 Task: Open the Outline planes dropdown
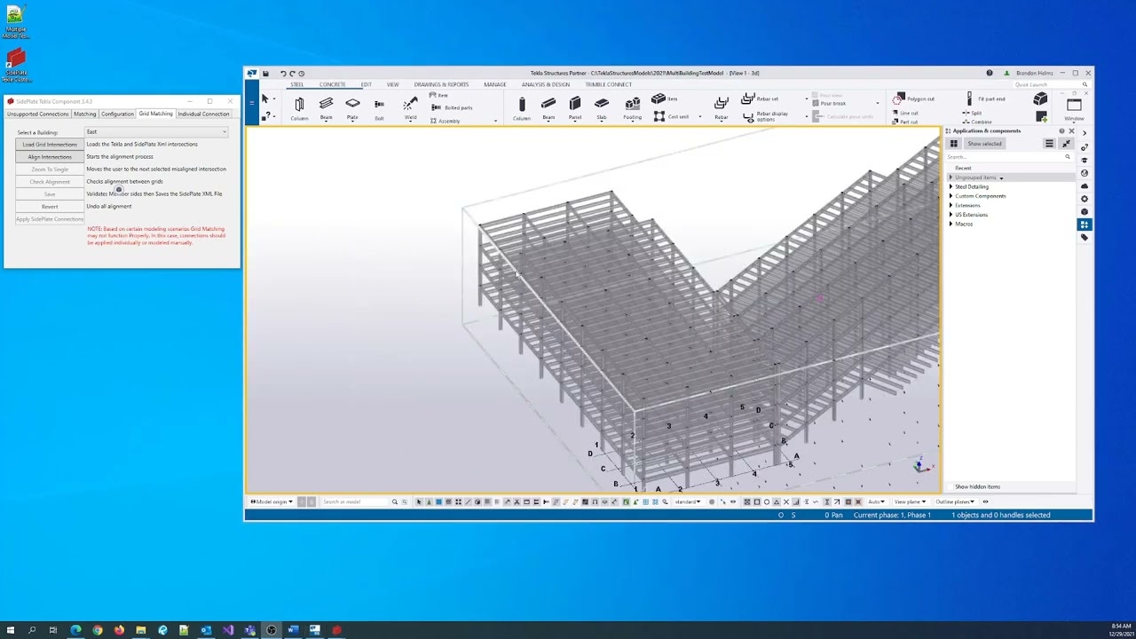955,502
